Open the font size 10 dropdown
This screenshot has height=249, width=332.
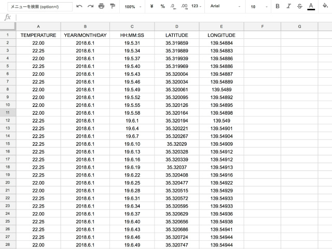(x=259, y=7)
